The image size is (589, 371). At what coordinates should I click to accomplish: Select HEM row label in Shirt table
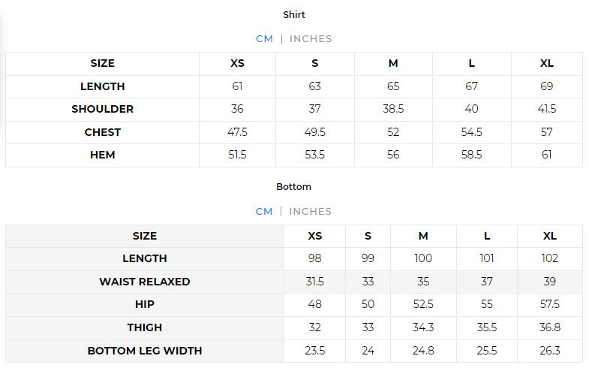pos(103,155)
